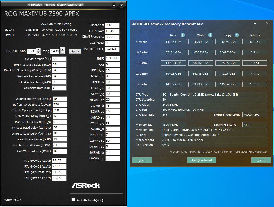Click the Save button in AIDA64

(x=142, y=160)
